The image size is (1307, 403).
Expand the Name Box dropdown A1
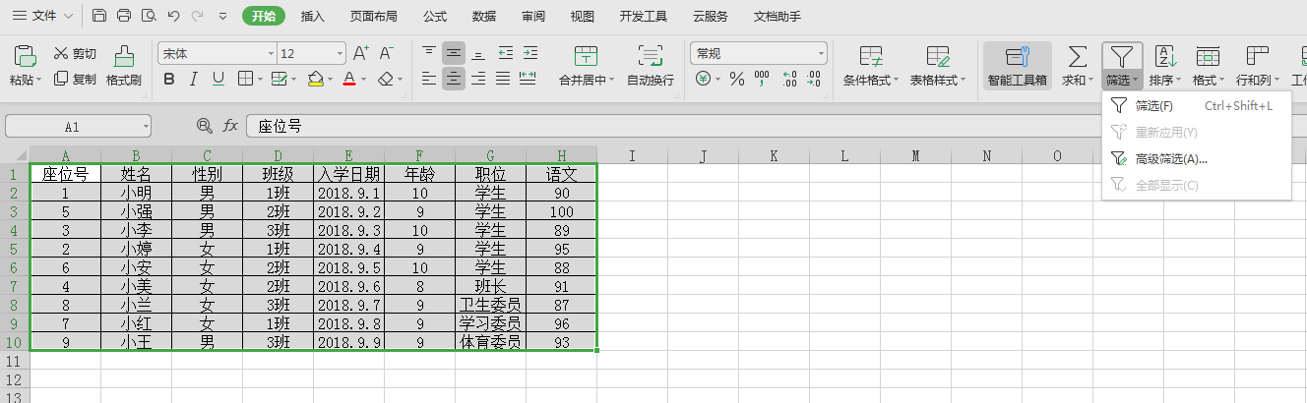click(x=146, y=126)
